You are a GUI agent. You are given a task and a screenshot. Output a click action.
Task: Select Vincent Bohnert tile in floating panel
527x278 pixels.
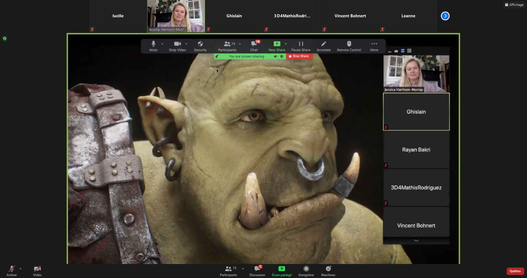[x=416, y=222]
